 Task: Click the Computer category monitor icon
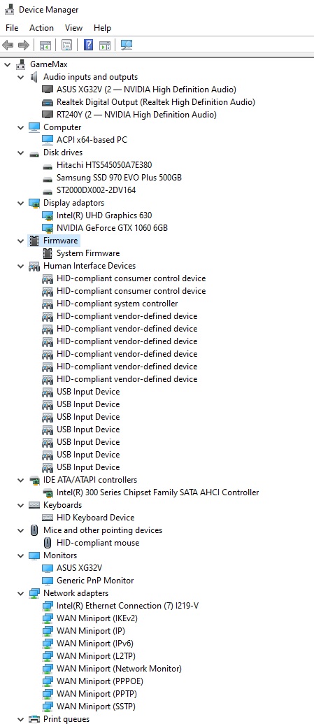pos(34,127)
